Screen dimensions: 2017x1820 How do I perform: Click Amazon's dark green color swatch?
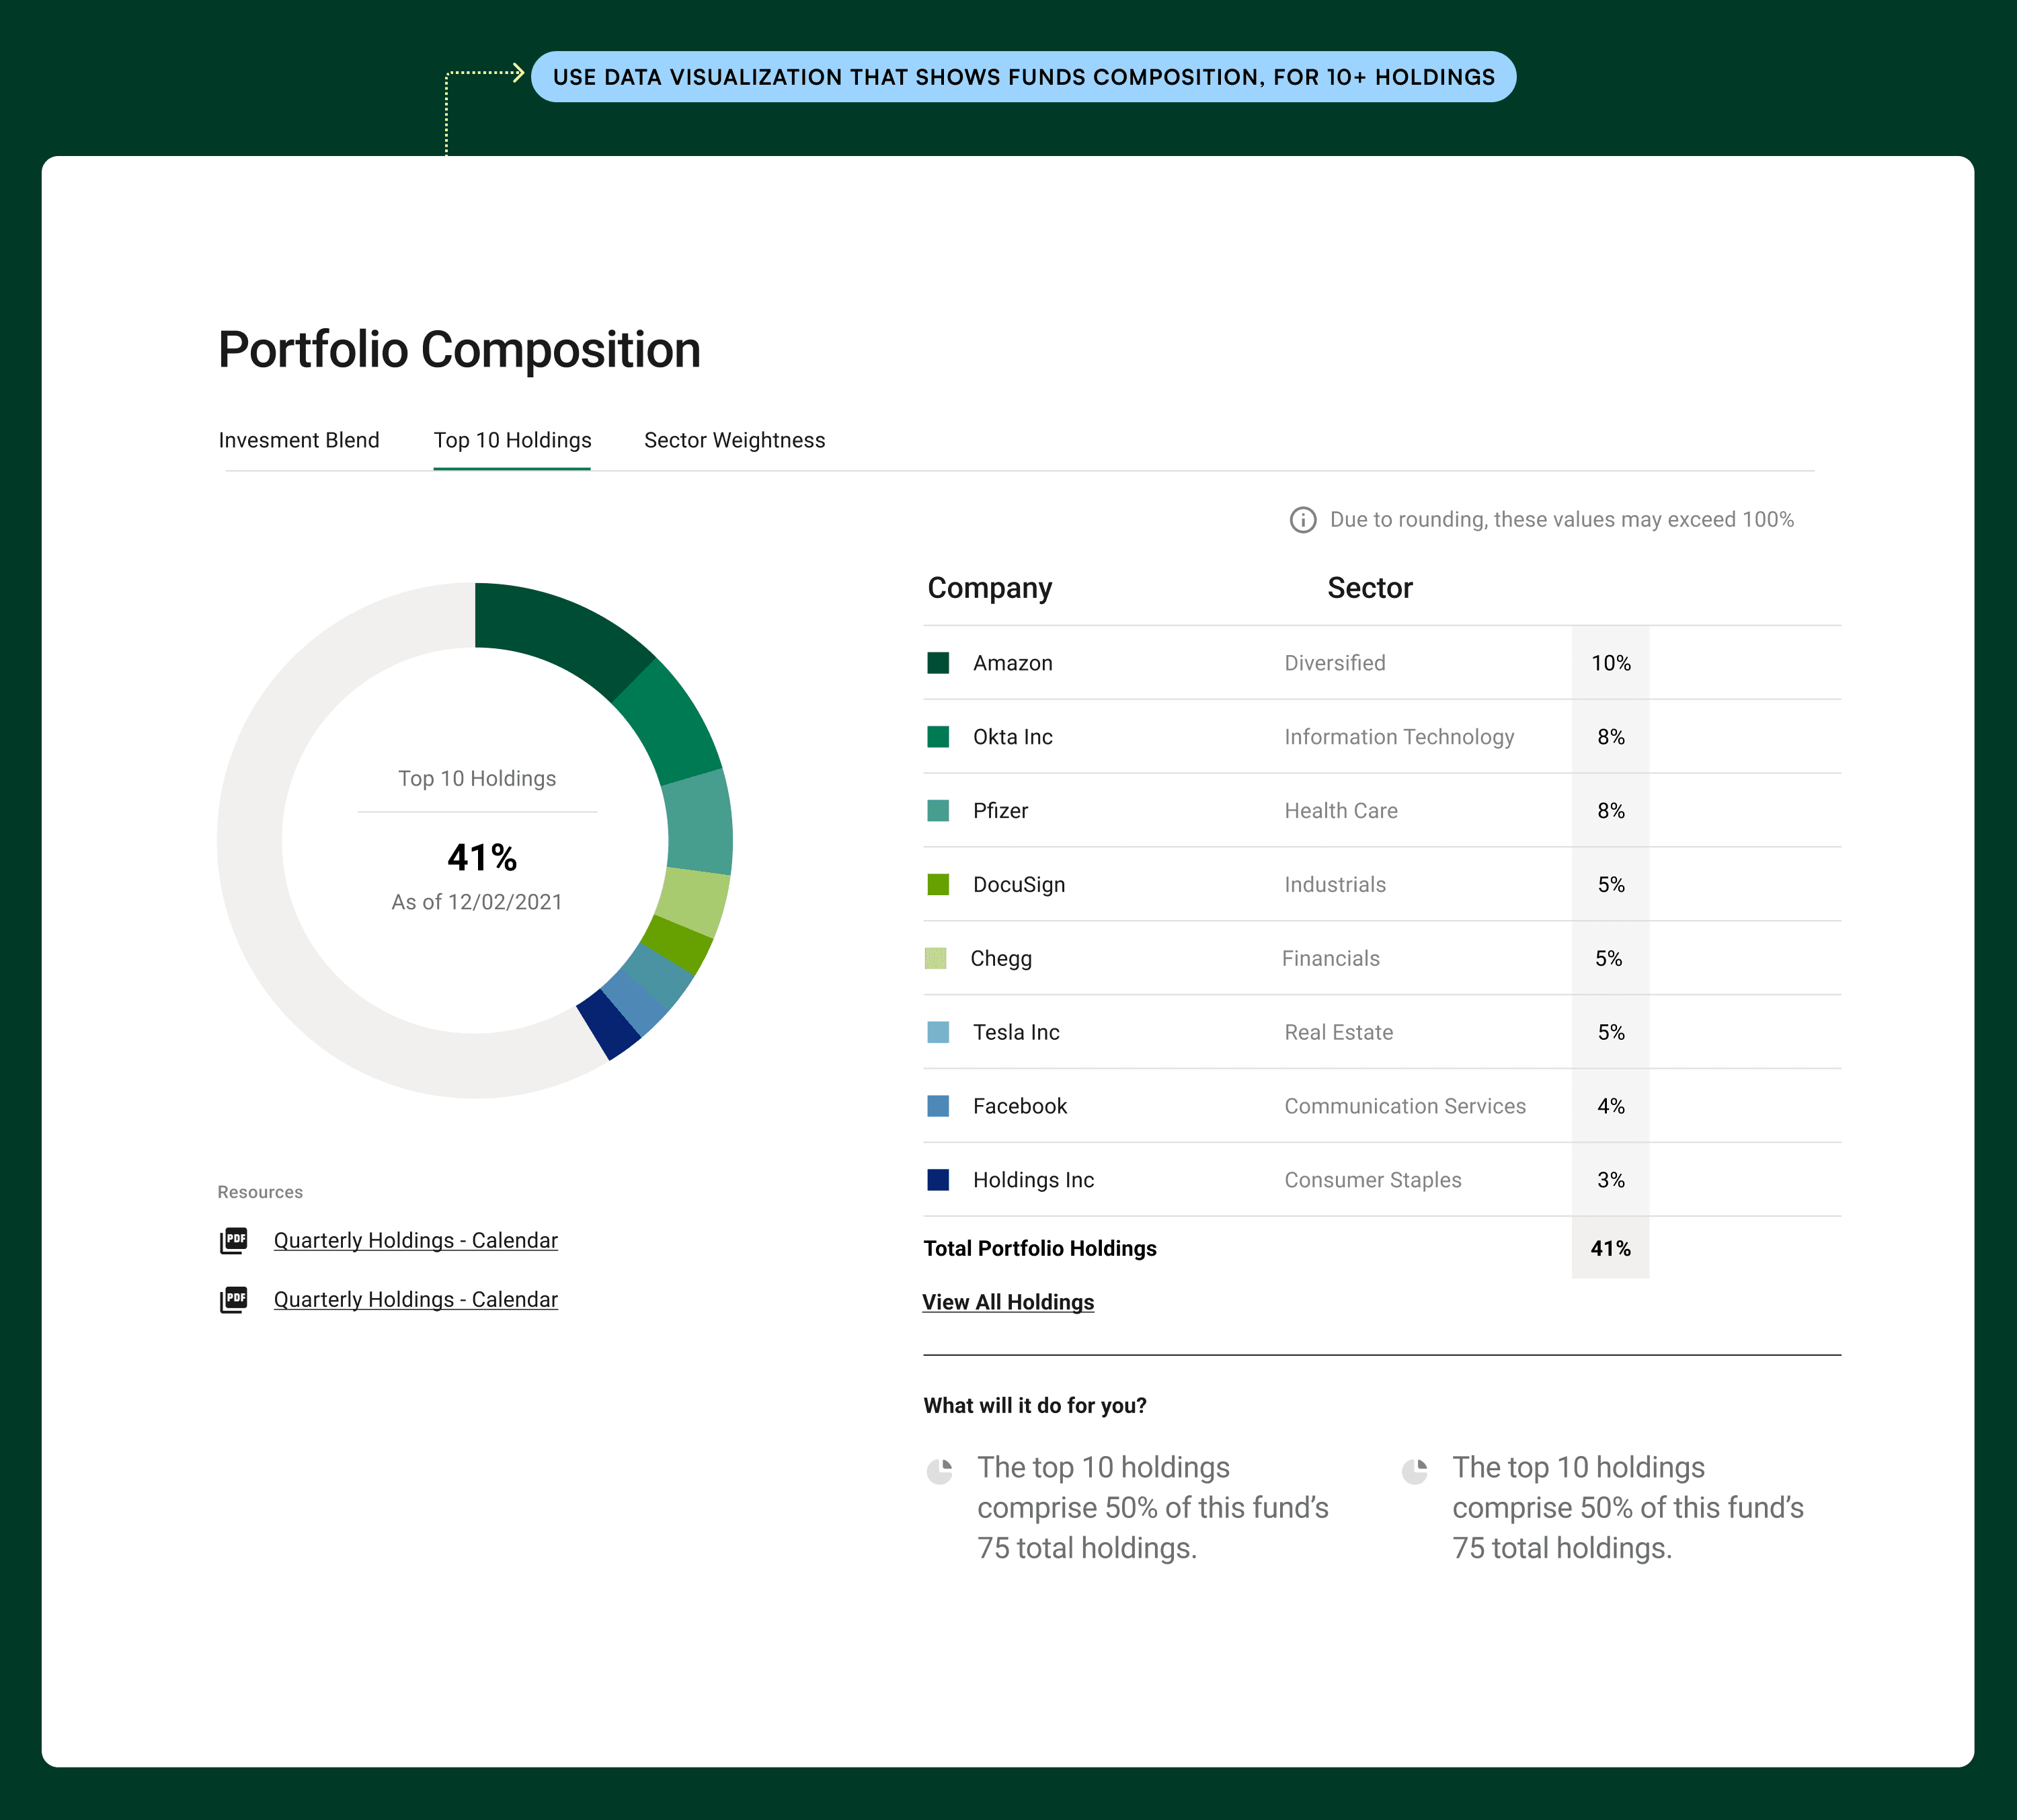click(x=937, y=663)
